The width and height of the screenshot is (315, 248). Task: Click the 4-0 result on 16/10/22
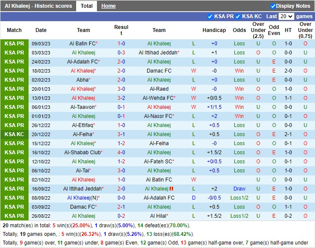tap(121, 152)
